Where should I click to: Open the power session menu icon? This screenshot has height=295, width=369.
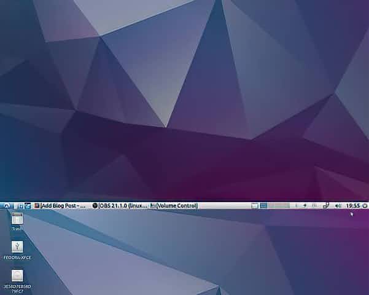click(365, 205)
